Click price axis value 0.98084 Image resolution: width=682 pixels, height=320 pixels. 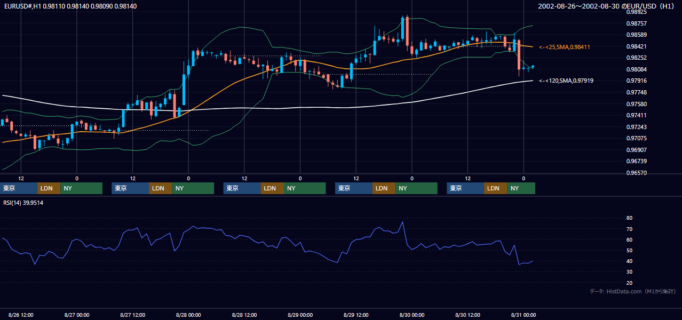point(637,69)
